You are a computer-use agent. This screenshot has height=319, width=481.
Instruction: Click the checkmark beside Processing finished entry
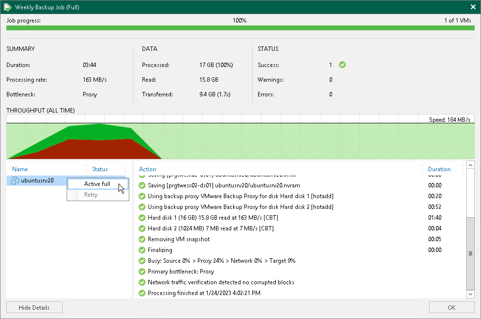pos(142,293)
